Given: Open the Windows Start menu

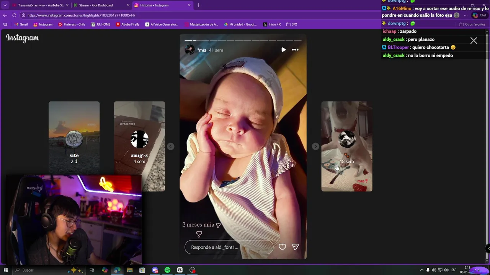Looking at the screenshot, I should pyautogui.click(x=6, y=270).
